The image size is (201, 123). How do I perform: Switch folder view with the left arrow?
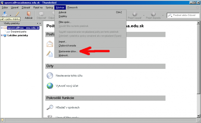pyautogui.click(x=38, y=23)
